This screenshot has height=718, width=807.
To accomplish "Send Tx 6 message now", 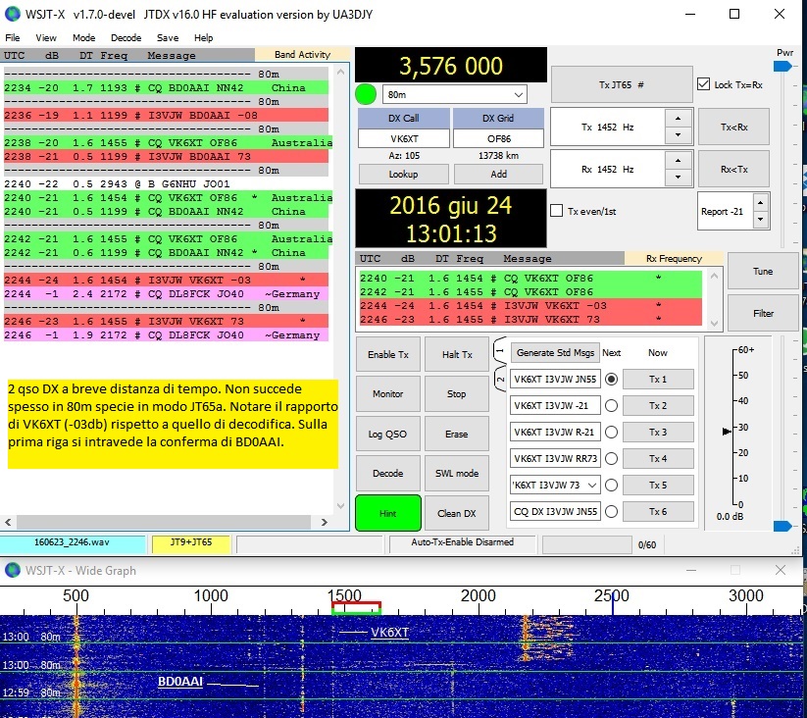I will click(x=658, y=512).
